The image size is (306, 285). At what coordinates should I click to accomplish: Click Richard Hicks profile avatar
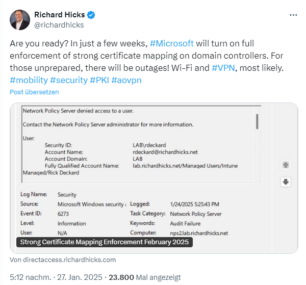click(x=20, y=19)
